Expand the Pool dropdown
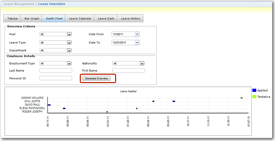Viewport: 275px width, 141px height. pos(69,34)
